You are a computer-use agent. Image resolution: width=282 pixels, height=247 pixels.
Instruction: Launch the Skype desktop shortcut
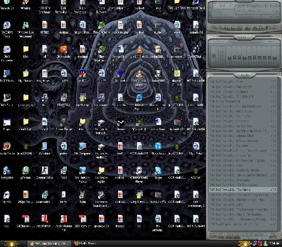click(x=158, y=173)
